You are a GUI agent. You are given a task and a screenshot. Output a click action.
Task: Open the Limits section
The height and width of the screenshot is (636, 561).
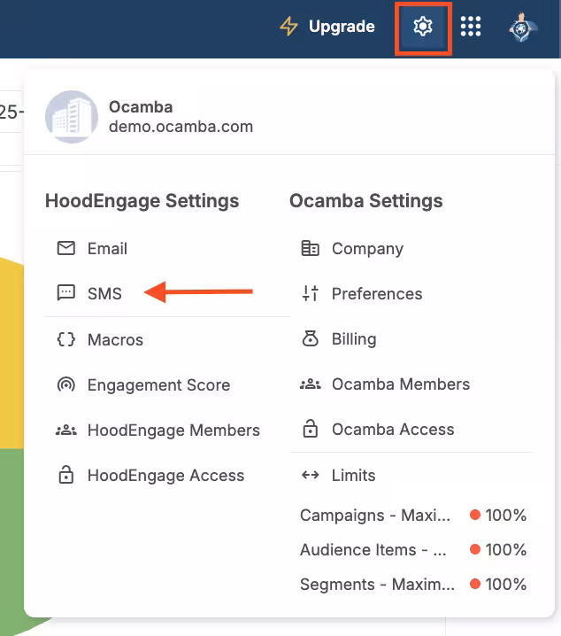click(353, 476)
